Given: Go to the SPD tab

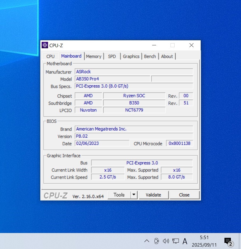Looking at the screenshot, I should tap(112, 56).
